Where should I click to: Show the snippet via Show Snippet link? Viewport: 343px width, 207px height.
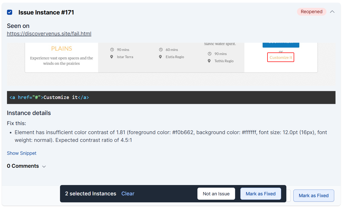[22, 153]
